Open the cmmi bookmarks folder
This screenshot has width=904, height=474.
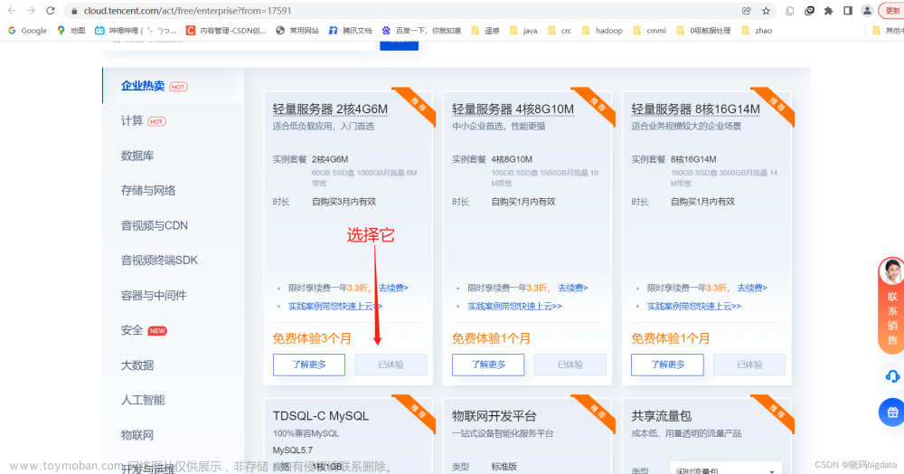(650, 31)
